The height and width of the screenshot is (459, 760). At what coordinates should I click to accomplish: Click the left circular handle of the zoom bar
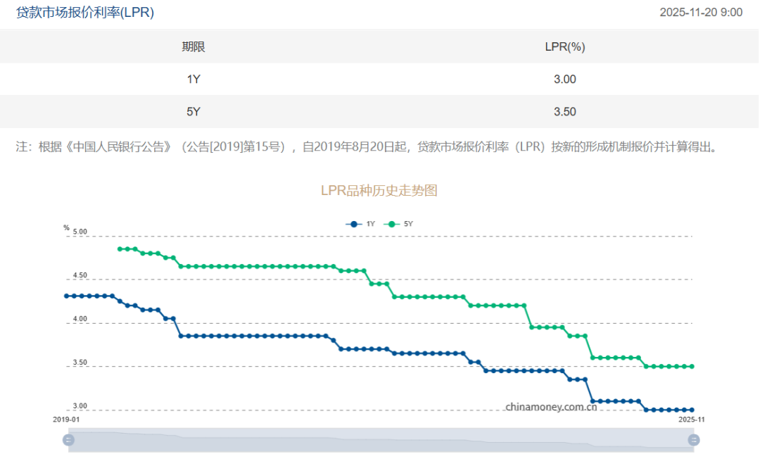[68, 439]
